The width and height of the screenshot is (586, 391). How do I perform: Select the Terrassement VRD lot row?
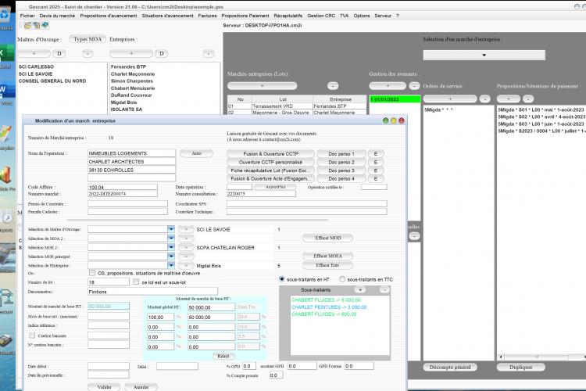(297, 106)
